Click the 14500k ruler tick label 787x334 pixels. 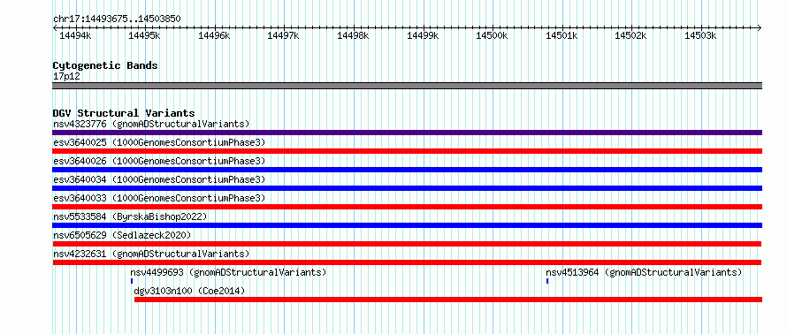pos(492,35)
